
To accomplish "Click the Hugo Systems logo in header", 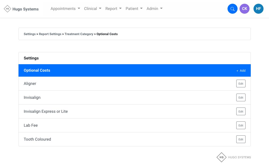I will tap(21, 9).
